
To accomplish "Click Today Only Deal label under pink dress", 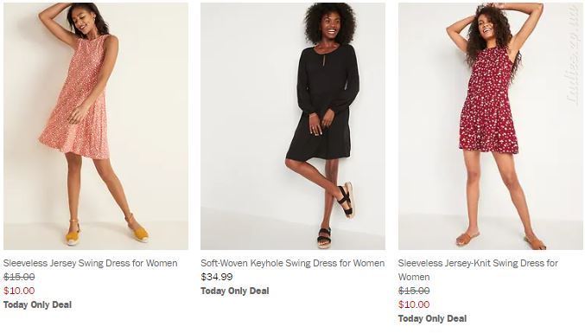I will (37, 305).
